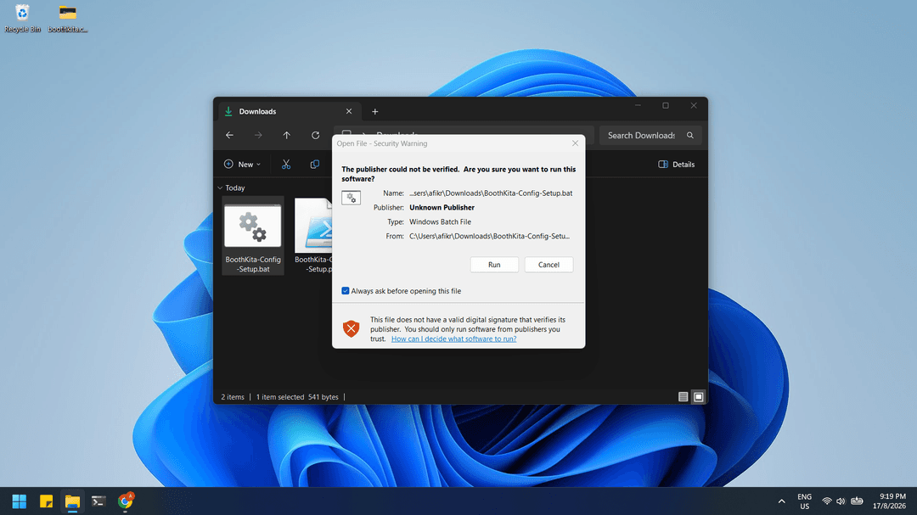
Task: Select BoothKita-Config-Setup.bat file thumbnail
Action: (253, 226)
